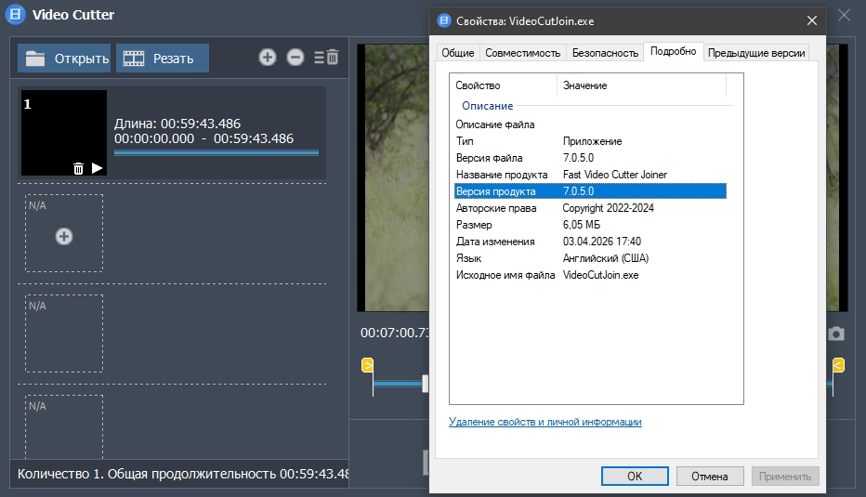Click the Удаление свойств и личной информации link
The image size is (866, 497).
pyautogui.click(x=545, y=422)
